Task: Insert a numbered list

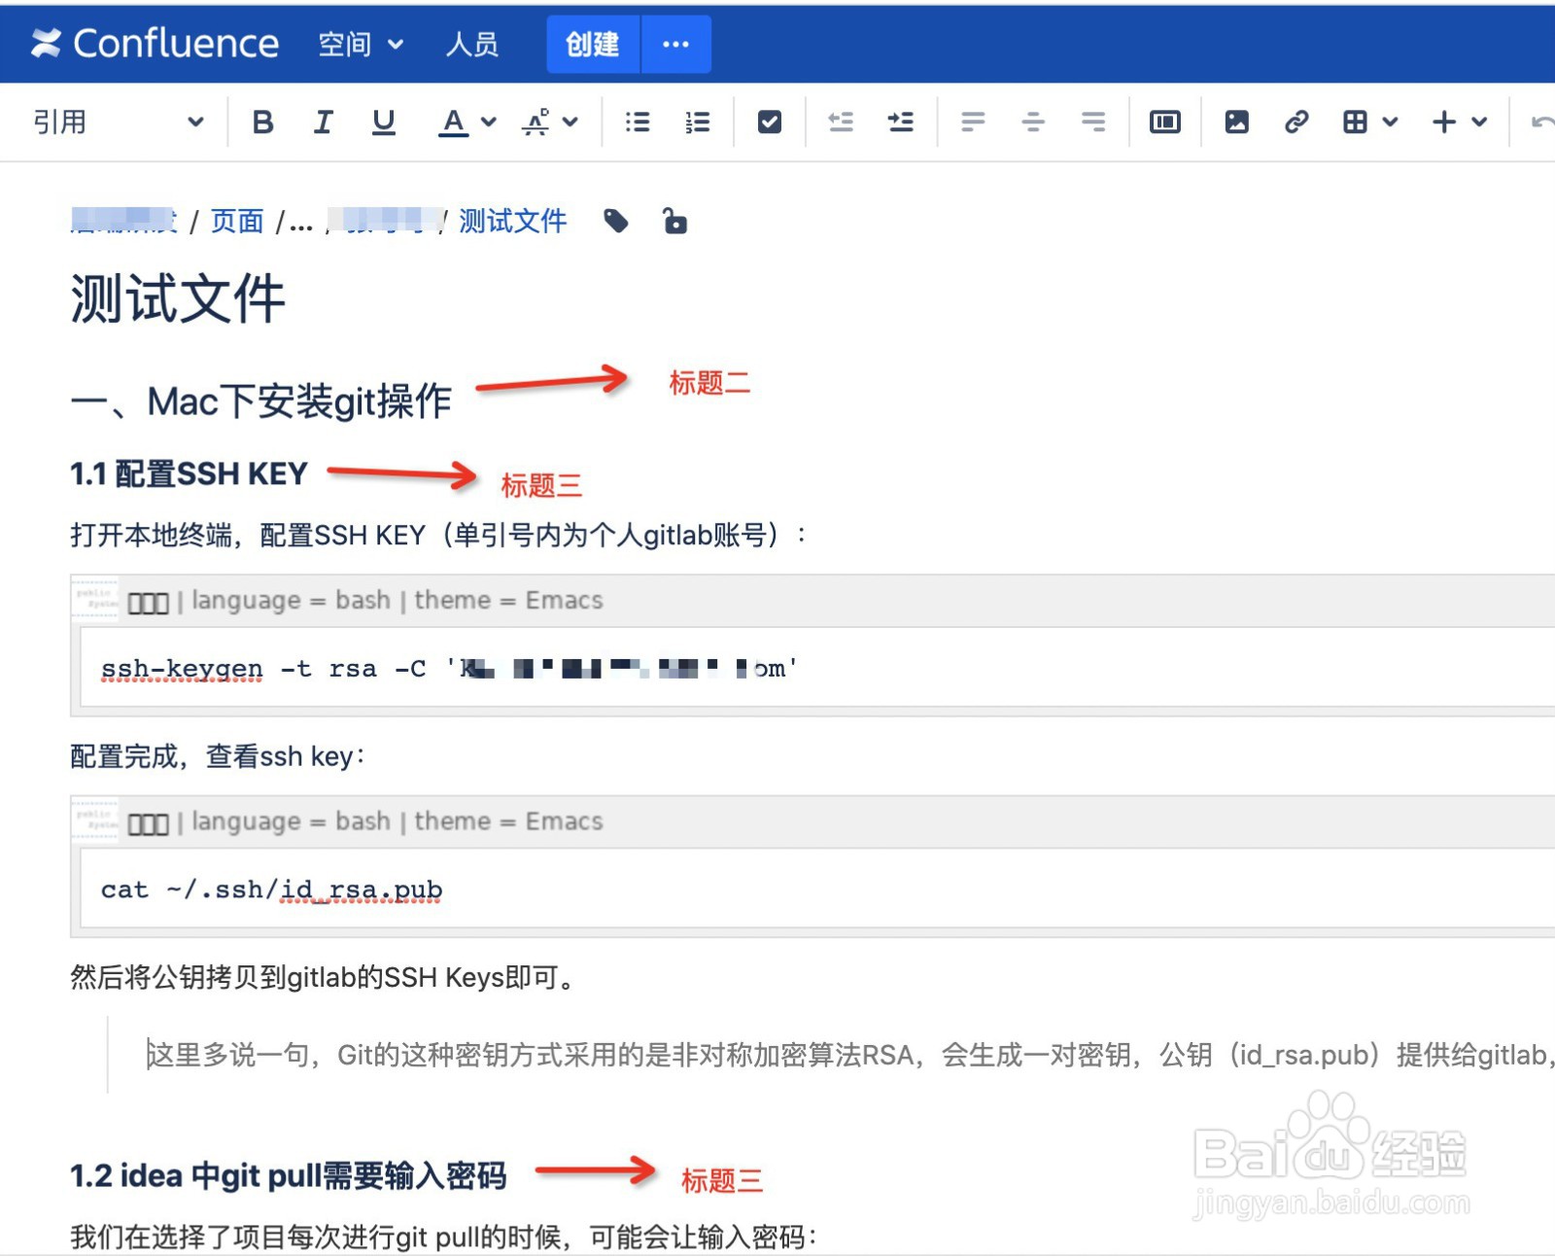Action: [696, 121]
